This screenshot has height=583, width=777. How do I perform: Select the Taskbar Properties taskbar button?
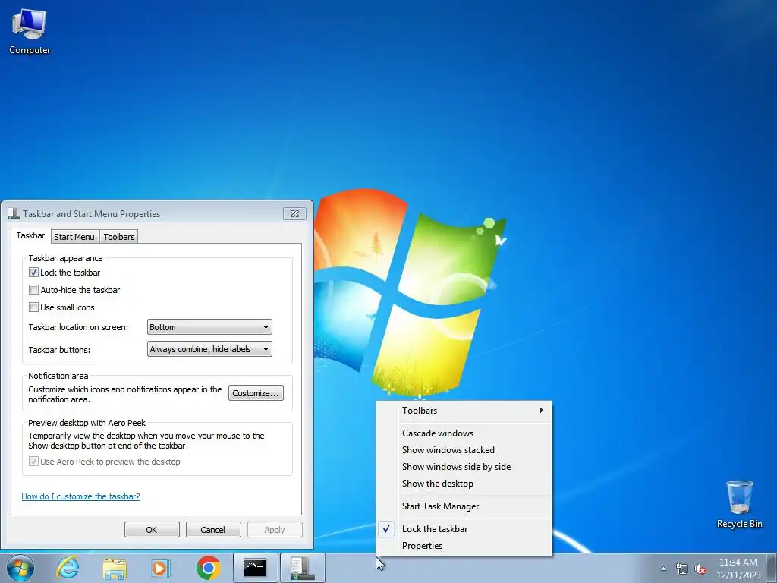[x=303, y=568]
